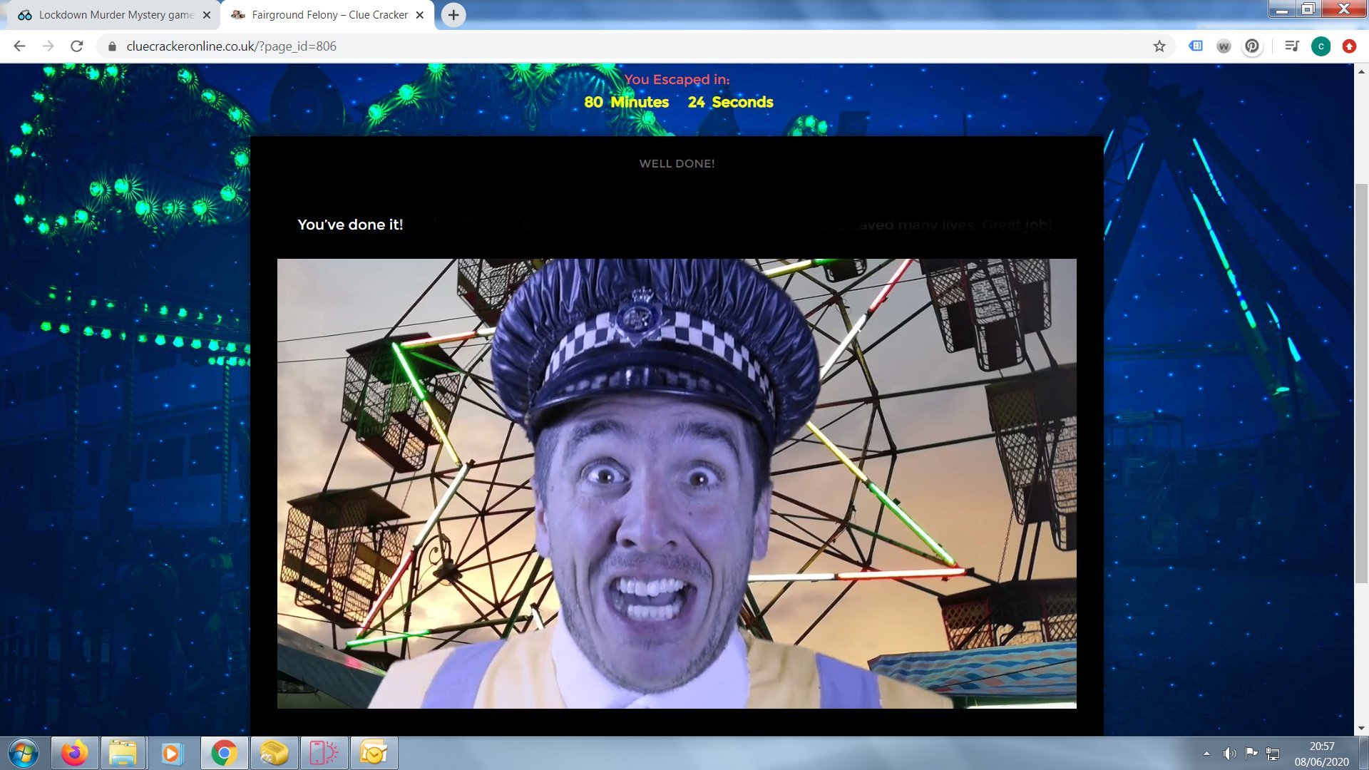Click the browser forward arrow

click(48, 46)
